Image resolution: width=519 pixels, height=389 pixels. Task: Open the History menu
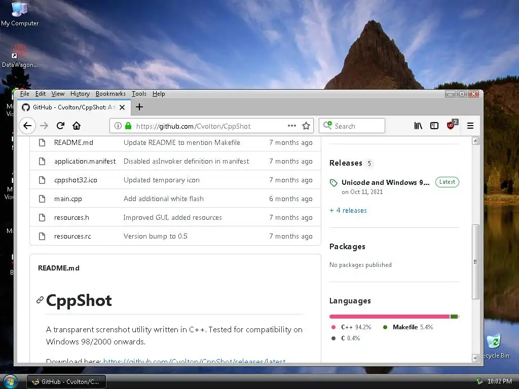pos(80,94)
